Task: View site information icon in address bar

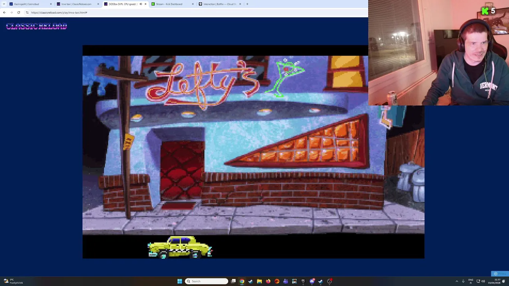Action: pos(27,12)
